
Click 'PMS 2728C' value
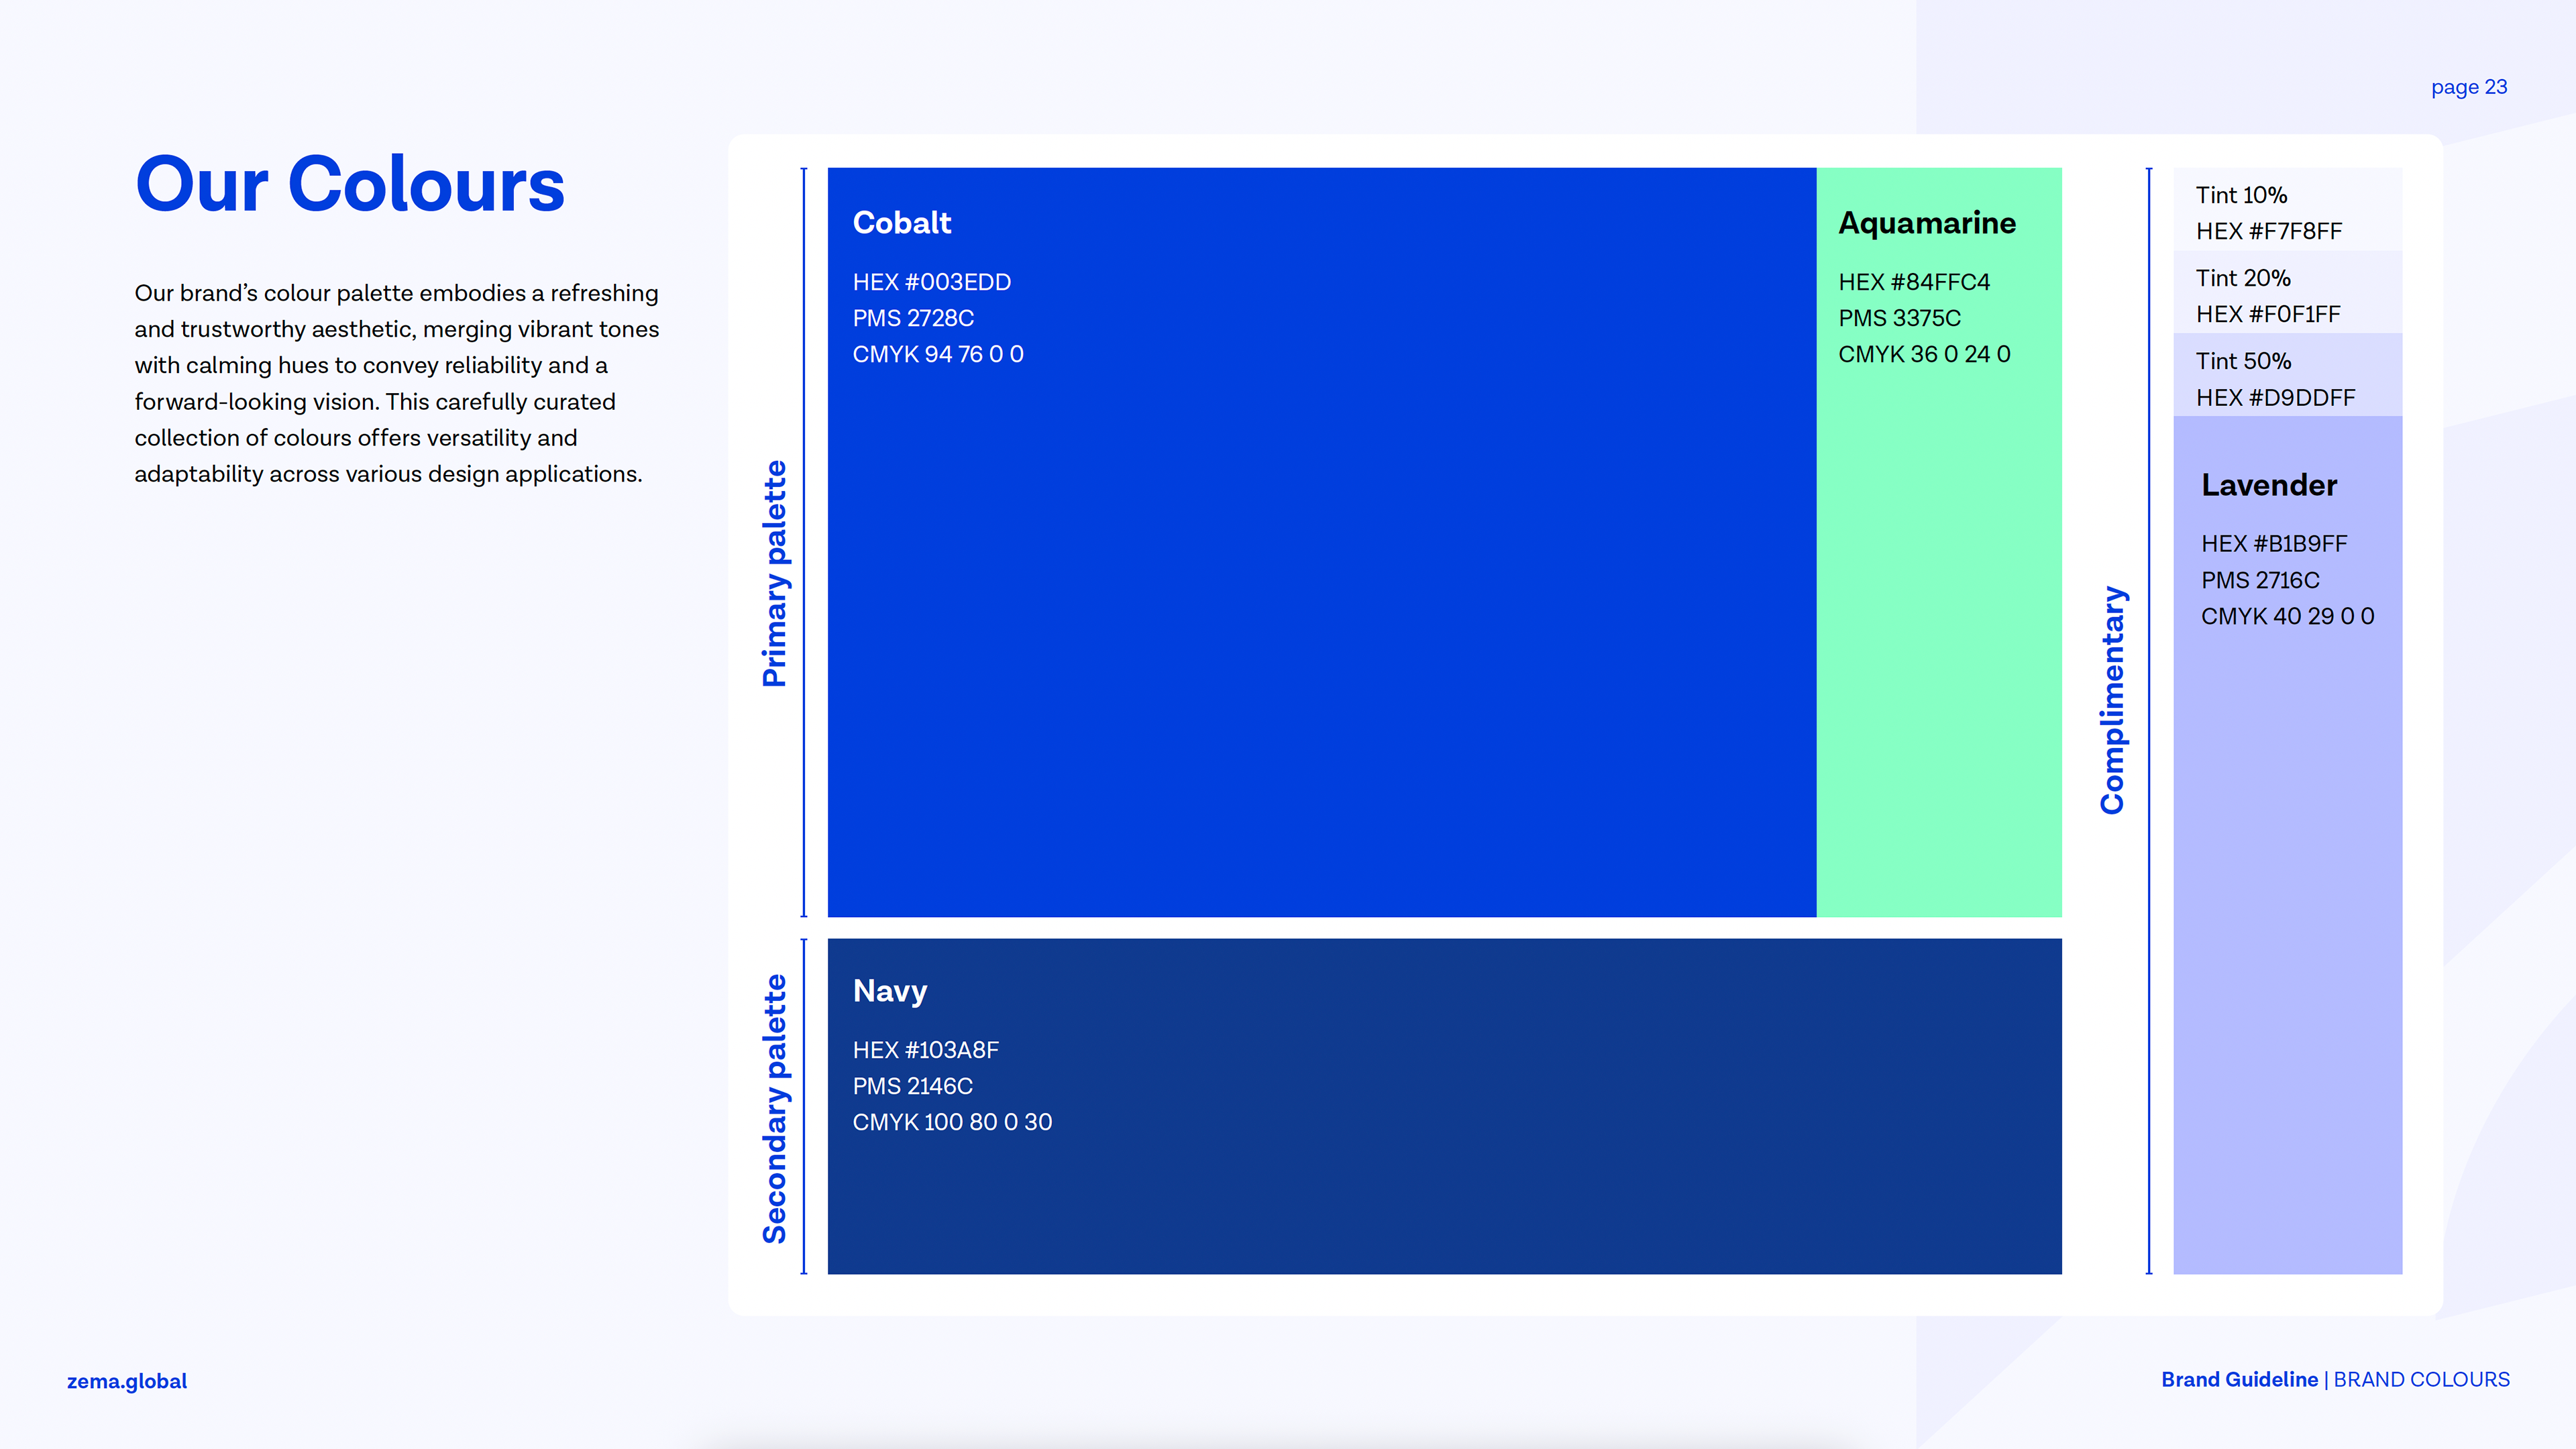click(913, 318)
